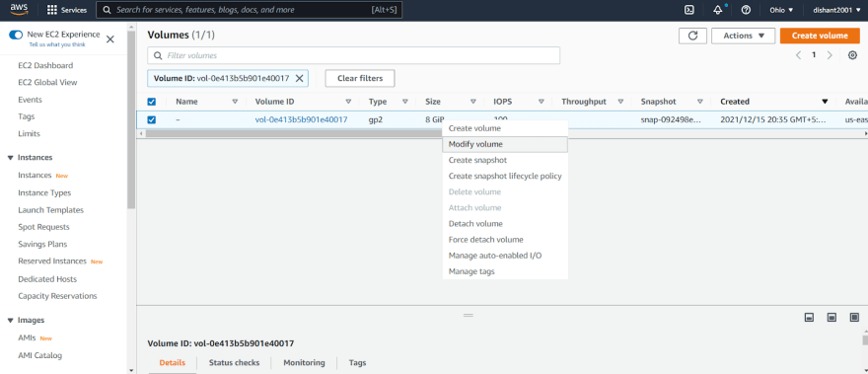
Task: Launch the CloudShell terminal icon
Action: coord(689,10)
